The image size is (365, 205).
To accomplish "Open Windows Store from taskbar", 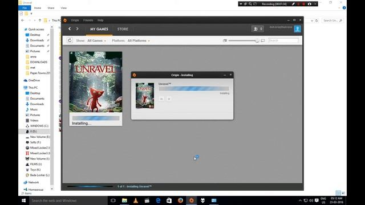I will tap(169, 200).
